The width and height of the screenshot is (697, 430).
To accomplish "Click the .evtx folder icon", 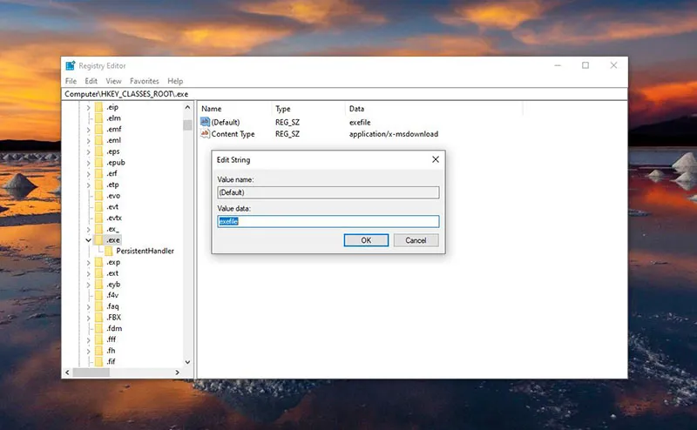I will (x=99, y=218).
